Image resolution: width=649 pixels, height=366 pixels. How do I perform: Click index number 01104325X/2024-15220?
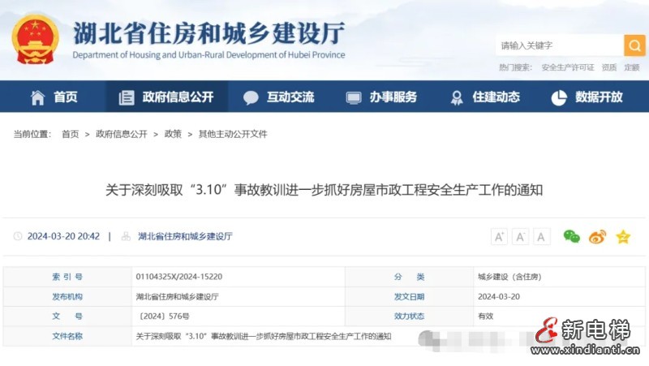[178, 277]
